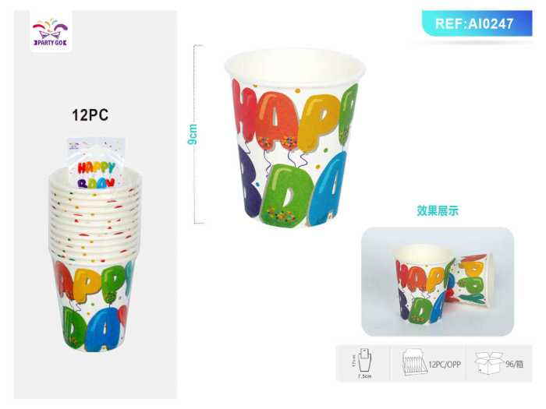Screen dimensions: 546x409
Task: Click the tilted cup in effect photo
Action: tap(468, 280)
